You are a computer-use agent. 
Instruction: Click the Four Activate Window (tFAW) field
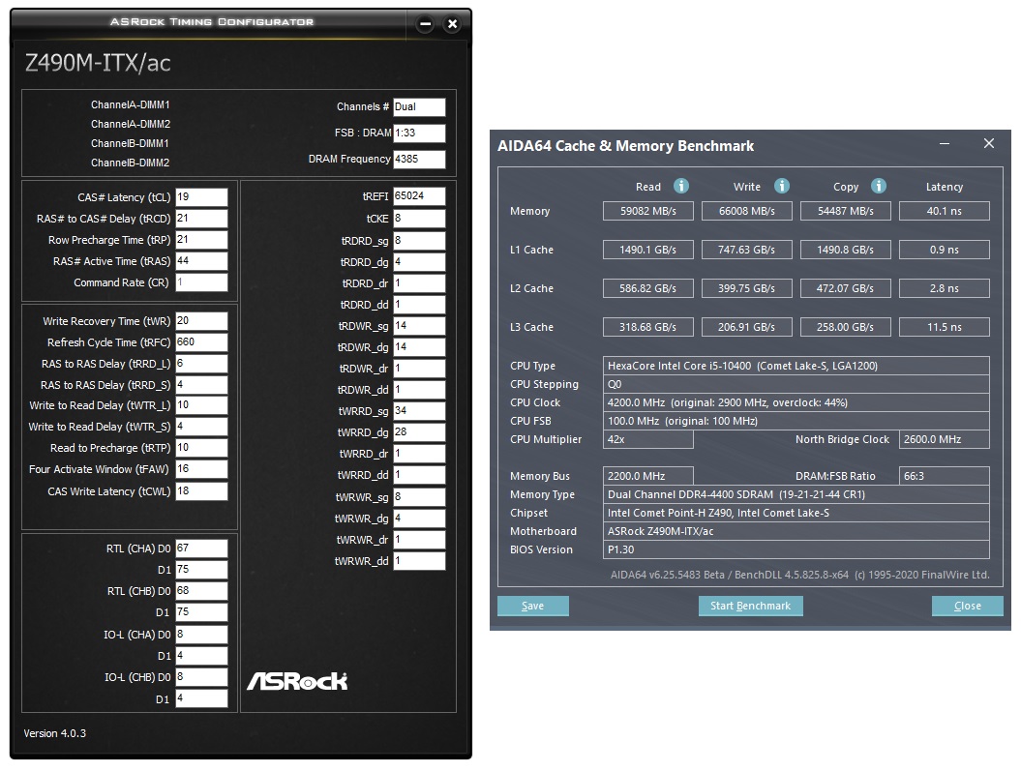pyautogui.click(x=202, y=469)
